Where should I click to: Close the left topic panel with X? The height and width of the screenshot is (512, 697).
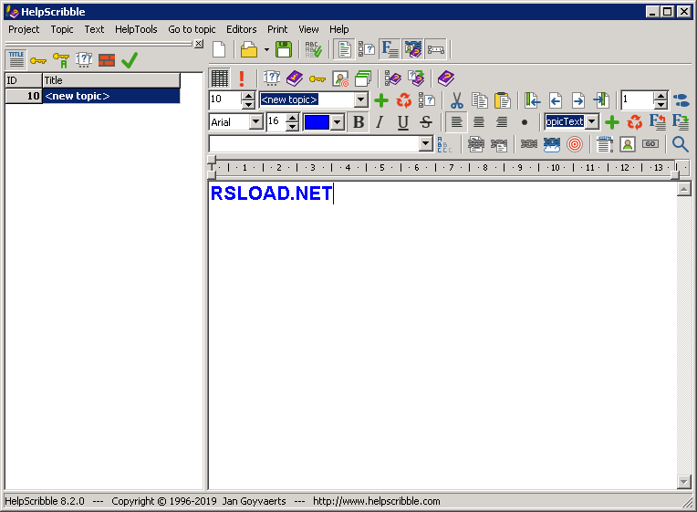(x=199, y=44)
